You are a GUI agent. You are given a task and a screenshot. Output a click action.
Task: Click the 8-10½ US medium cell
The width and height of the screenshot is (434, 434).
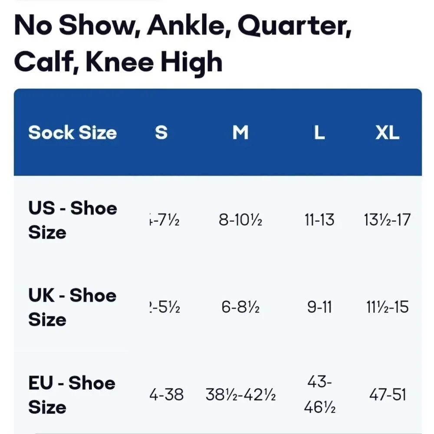tap(240, 220)
